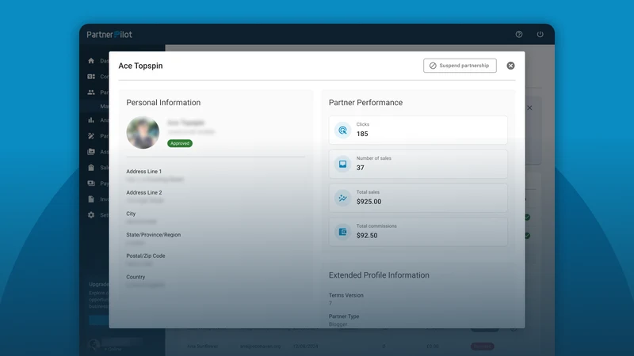Click the green Approved status badge

pyautogui.click(x=180, y=143)
